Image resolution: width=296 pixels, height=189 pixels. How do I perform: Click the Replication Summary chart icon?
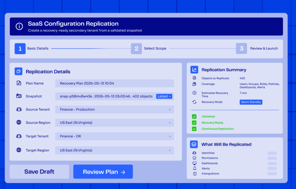[194, 70]
